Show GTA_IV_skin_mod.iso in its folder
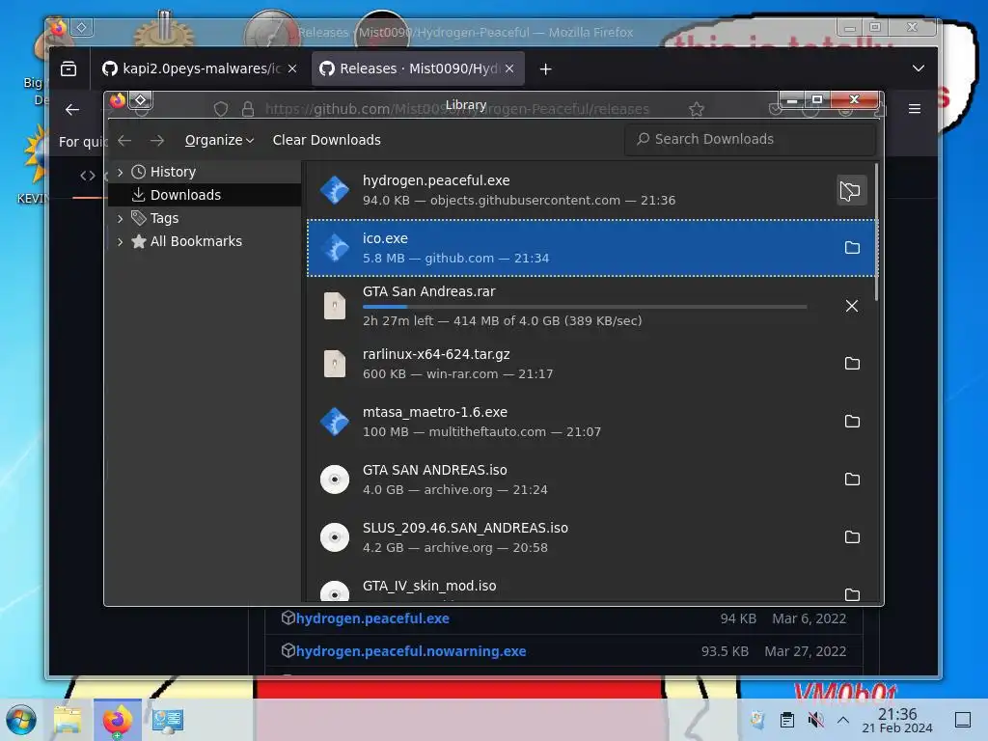Image resolution: width=988 pixels, height=741 pixels. 852,594
